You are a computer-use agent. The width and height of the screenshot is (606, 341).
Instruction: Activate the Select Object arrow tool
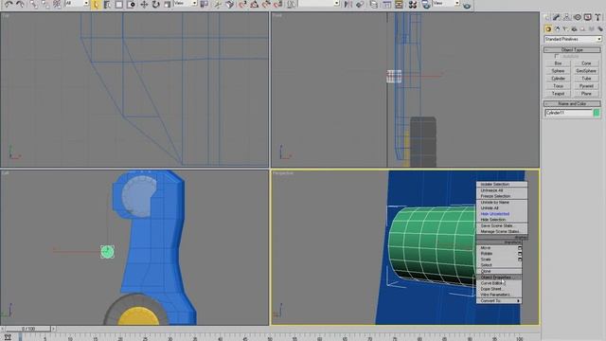tap(96, 4)
